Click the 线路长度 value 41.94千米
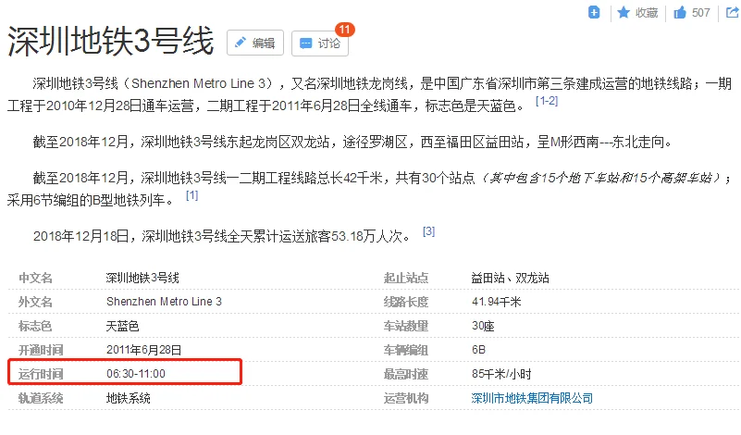741x435 pixels. click(496, 302)
